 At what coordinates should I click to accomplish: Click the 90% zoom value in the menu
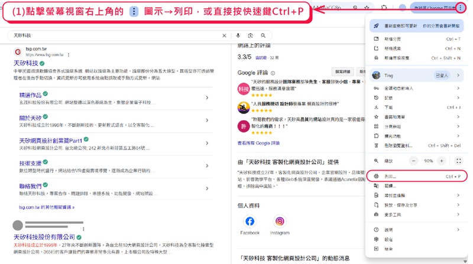pos(428,161)
